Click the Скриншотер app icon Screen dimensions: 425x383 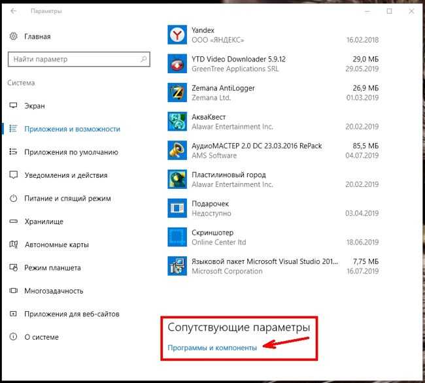click(x=177, y=237)
